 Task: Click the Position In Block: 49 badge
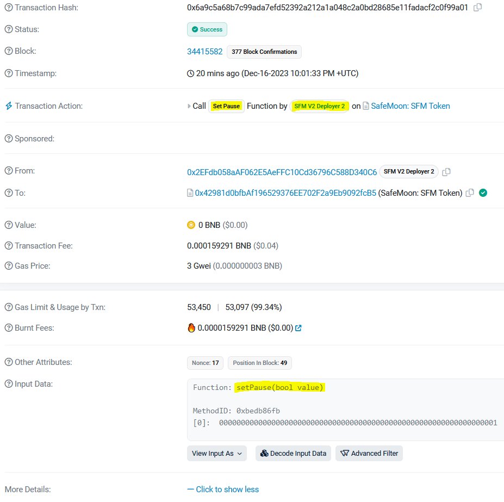coord(260,363)
